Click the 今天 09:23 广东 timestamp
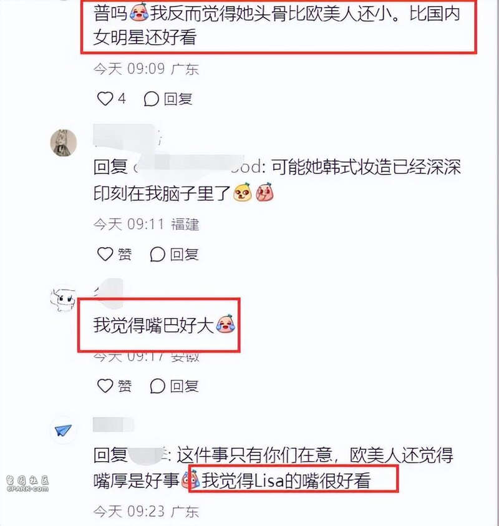The width and height of the screenshot is (499, 526). [146, 512]
